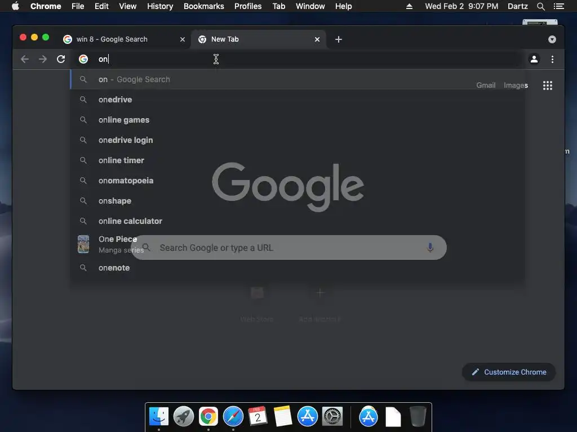The height and width of the screenshot is (432, 577).
Task: Start voice search with microphone icon
Action: (430, 247)
